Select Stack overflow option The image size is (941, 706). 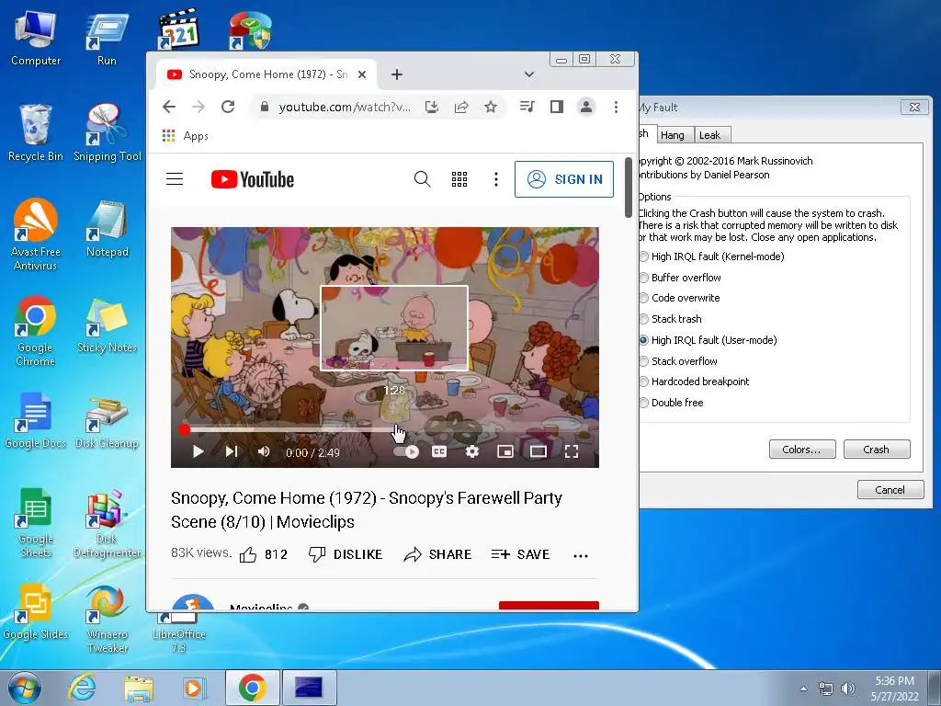point(679,360)
